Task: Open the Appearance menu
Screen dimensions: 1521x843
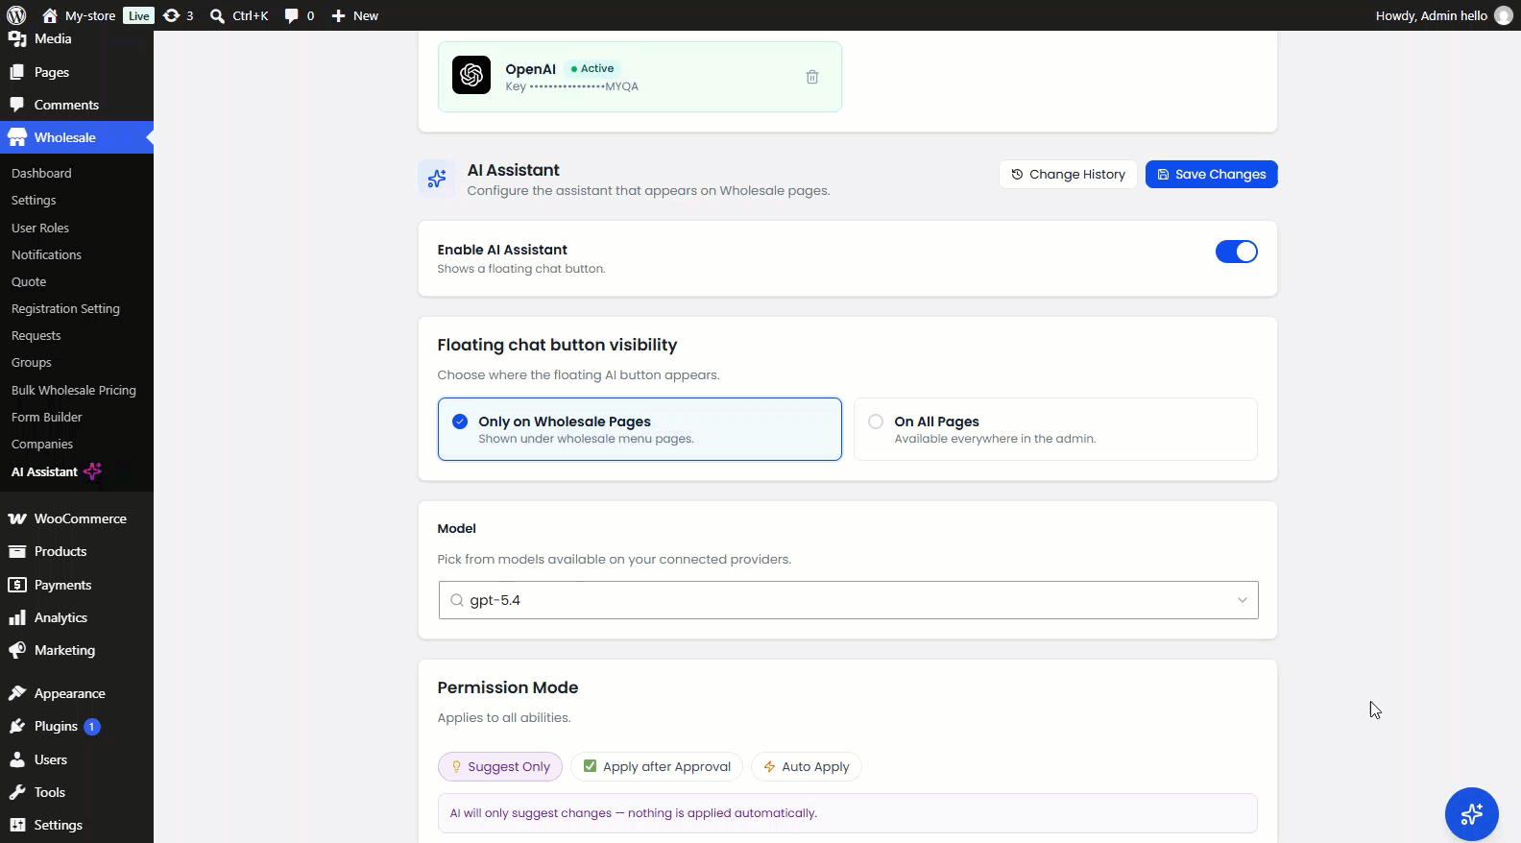Action: point(77,693)
